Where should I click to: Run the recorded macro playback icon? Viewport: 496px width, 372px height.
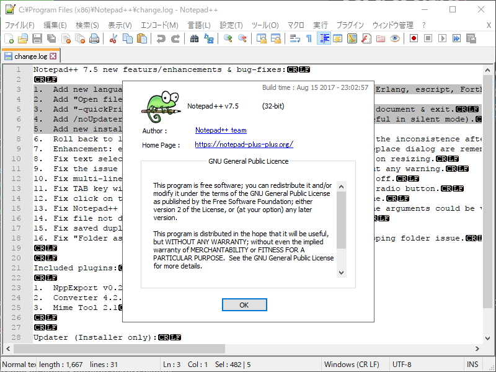[x=443, y=38]
